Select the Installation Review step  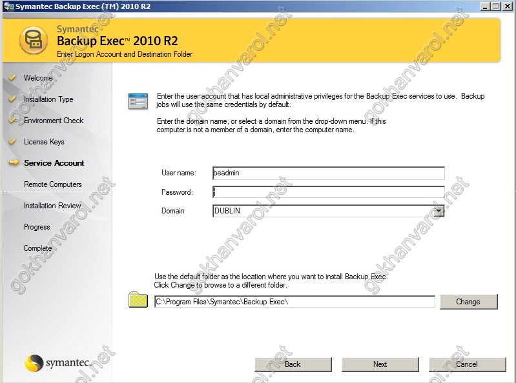(52, 206)
